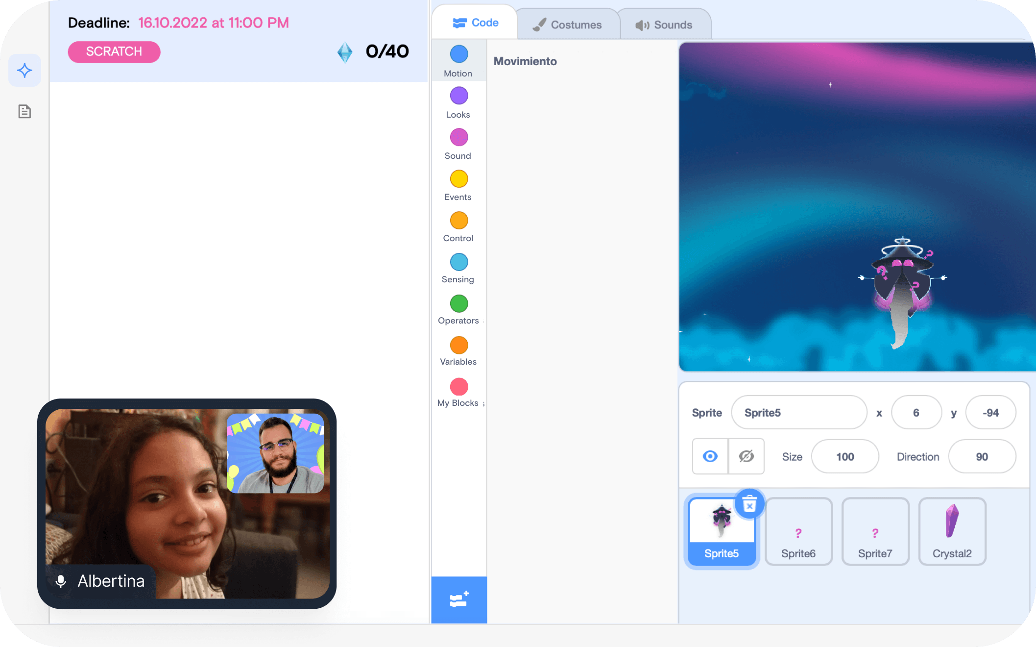Open the Sensing blocks category
This screenshot has height=647, width=1036.
click(458, 267)
